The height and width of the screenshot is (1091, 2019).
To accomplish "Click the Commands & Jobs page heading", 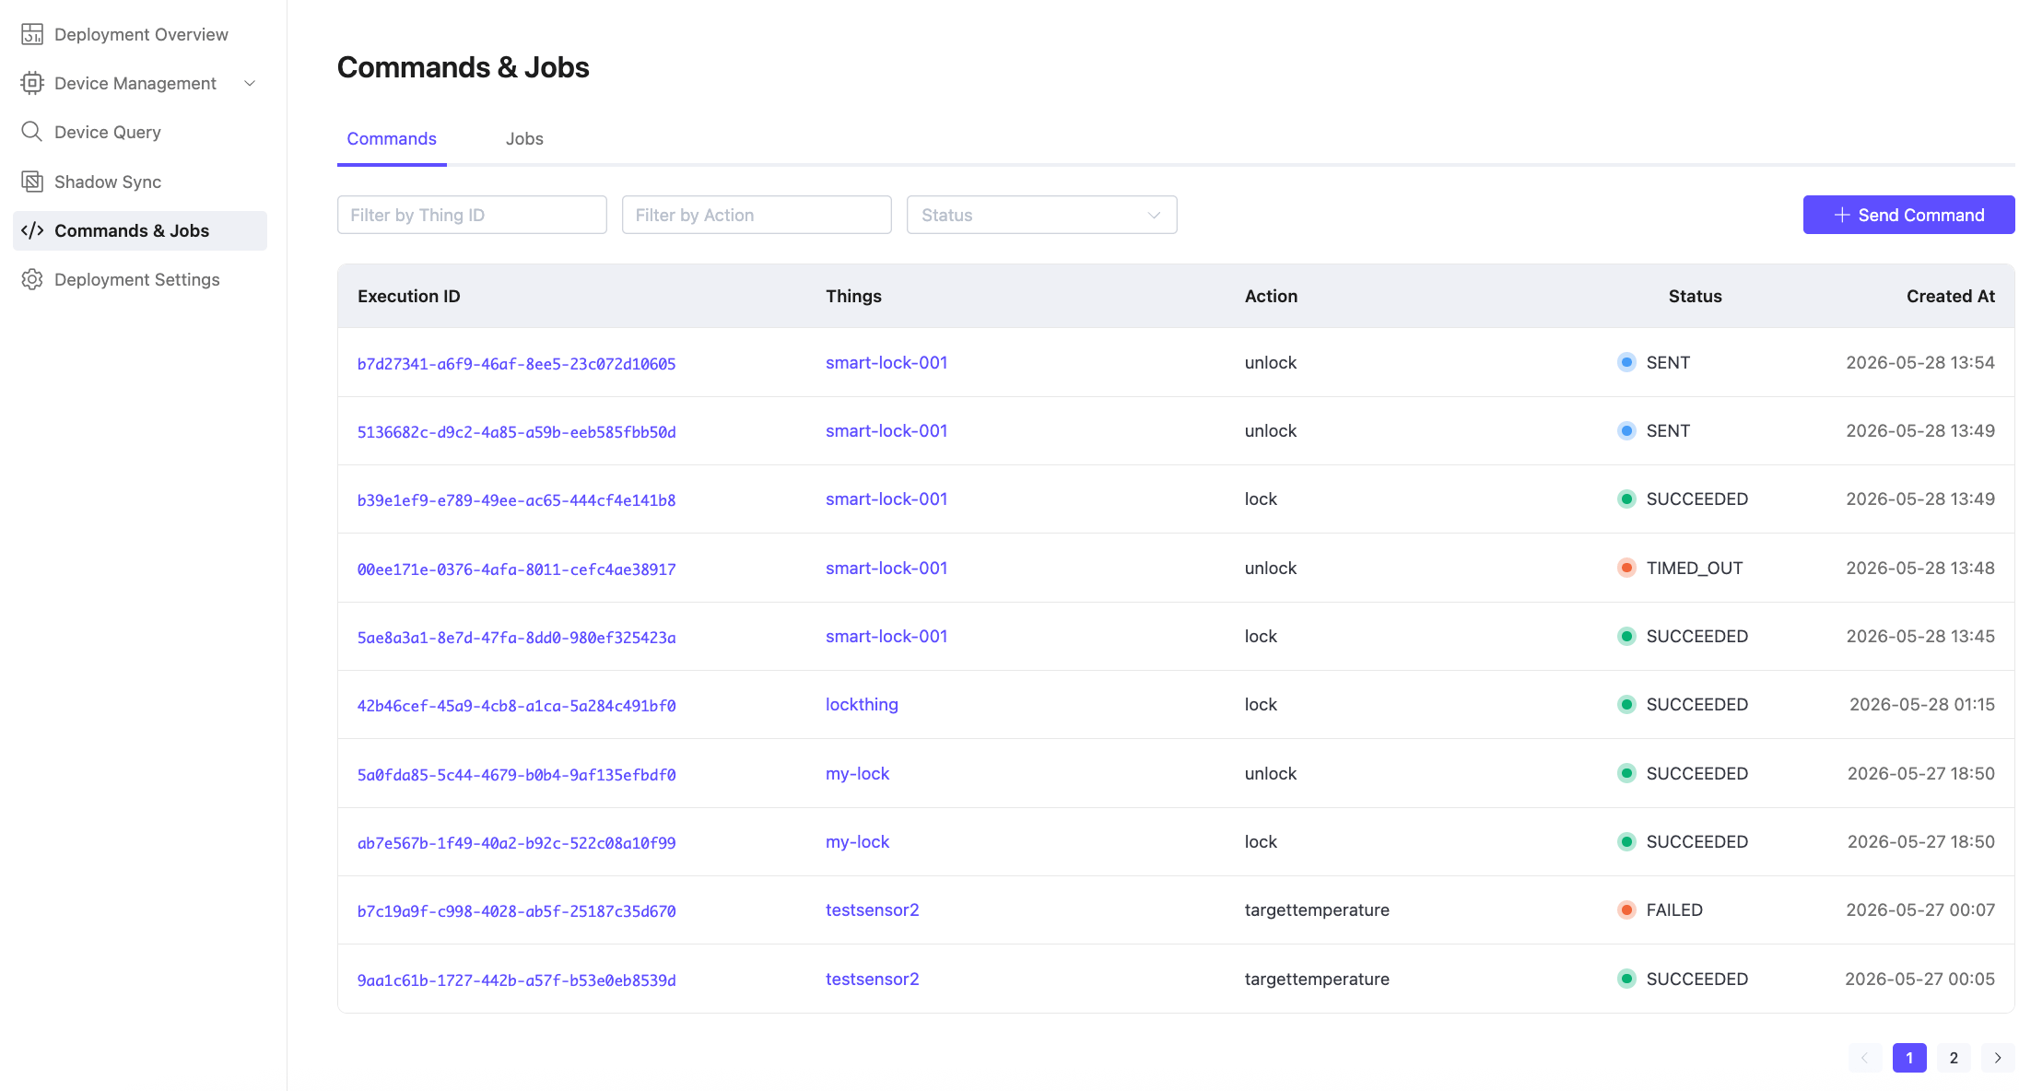I will point(463,67).
